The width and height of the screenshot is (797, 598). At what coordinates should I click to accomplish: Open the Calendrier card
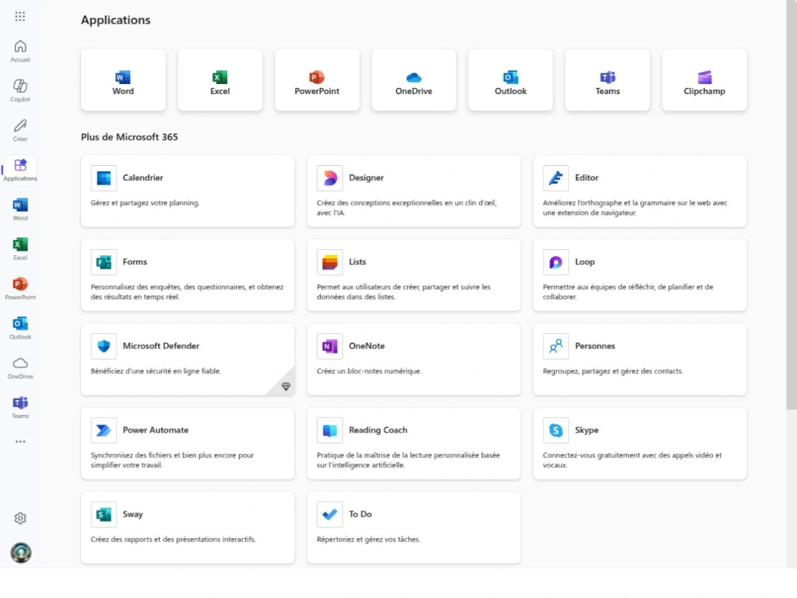(x=187, y=191)
